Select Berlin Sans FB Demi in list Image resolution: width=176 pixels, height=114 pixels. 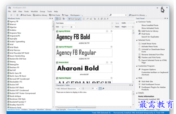18,76
